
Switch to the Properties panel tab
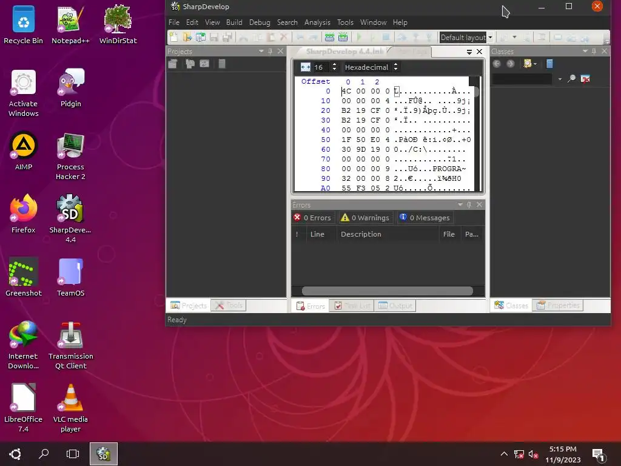point(558,305)
